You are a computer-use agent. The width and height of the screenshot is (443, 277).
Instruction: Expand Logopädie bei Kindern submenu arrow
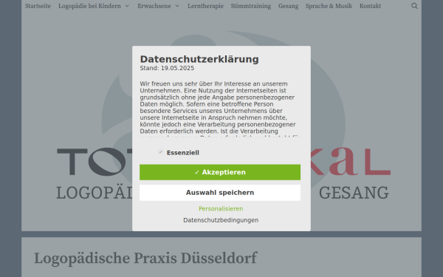[127, 6]
